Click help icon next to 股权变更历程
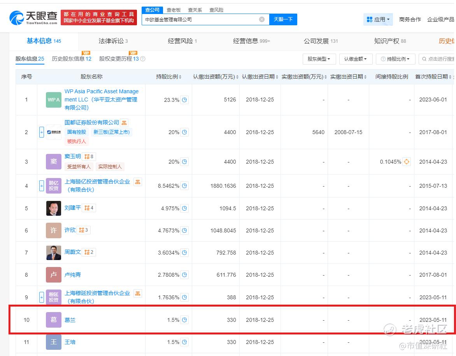Image resolution: width=456 pixels, height=356 pixels. (143, 59)
